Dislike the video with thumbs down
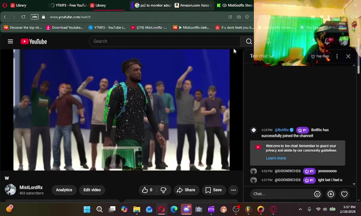 [x=163, y=190]
